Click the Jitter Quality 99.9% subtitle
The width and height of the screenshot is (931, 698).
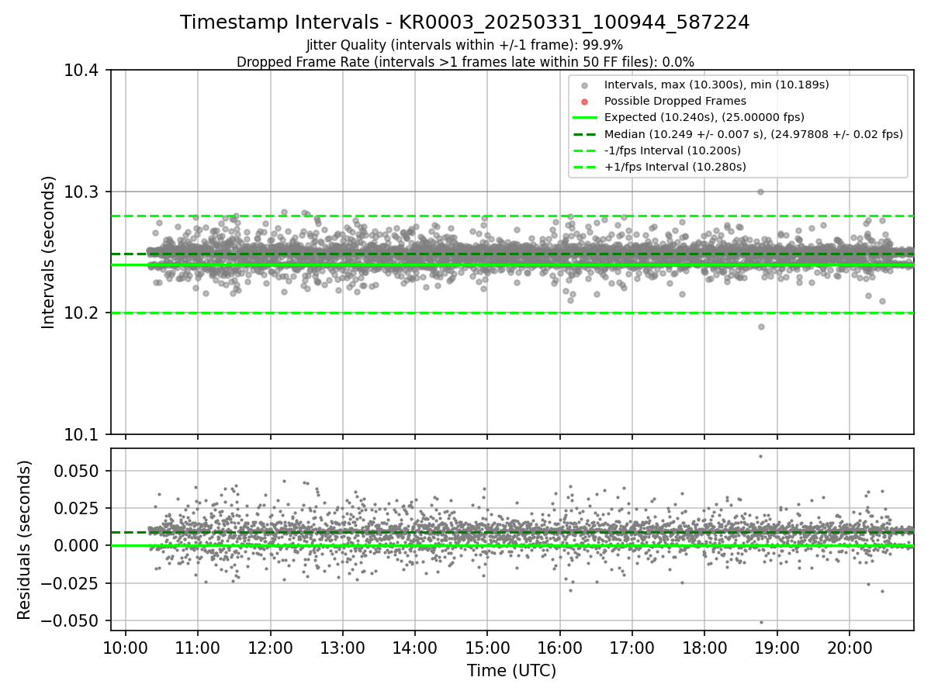pyautogui.click(x=465, y=45)
